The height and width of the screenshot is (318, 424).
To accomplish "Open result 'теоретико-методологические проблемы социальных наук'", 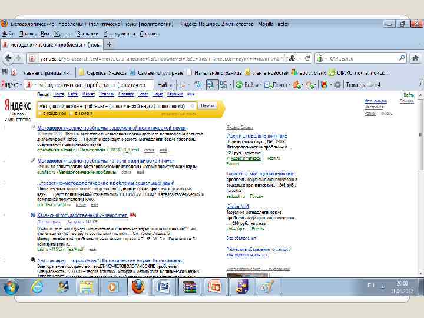I will tap(106, 183).
